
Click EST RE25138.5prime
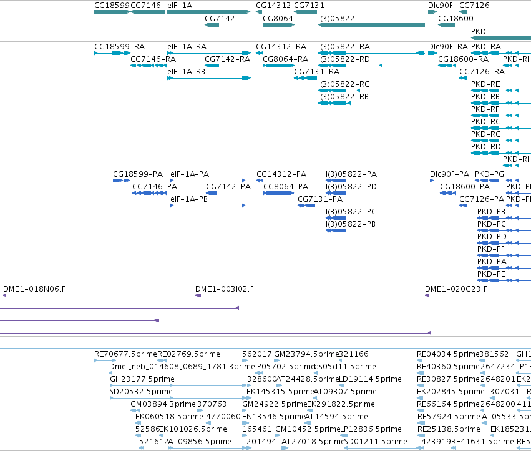click(449, 429)
